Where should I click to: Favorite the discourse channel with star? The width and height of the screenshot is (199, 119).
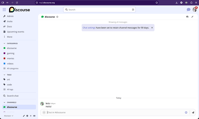pos(57,17)
